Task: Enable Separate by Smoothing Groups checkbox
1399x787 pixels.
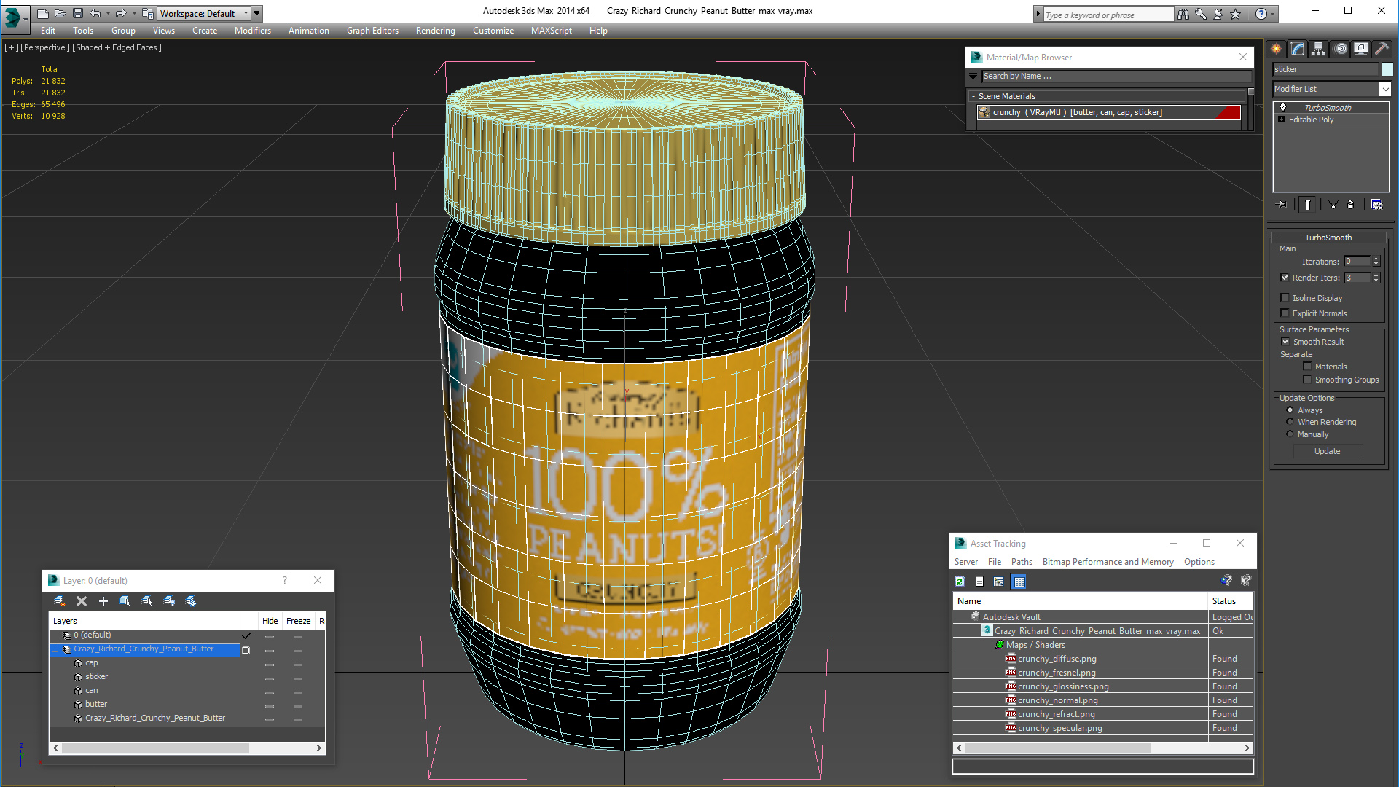Action: 1307,379
